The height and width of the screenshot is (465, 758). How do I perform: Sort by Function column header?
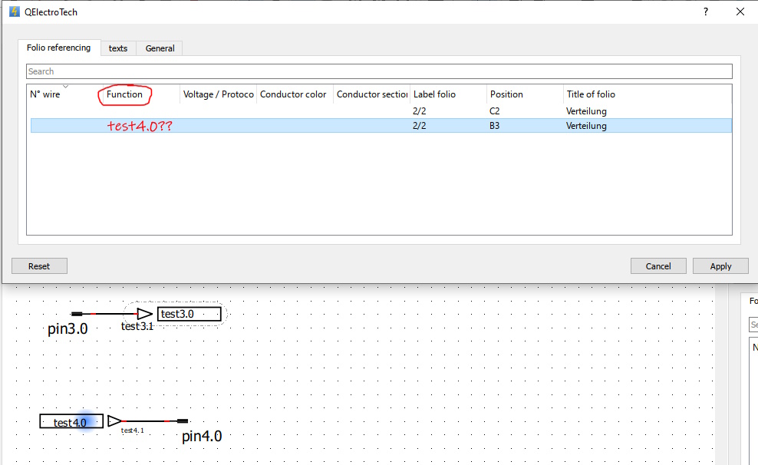124,94
